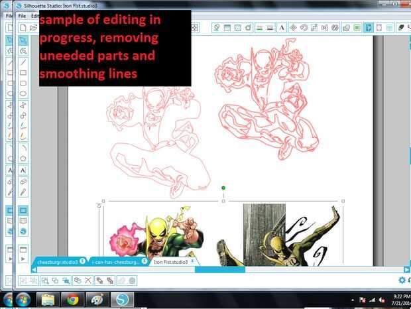Activate the Text tool
The width and height of the screenshot is (411, 309).
23,170
